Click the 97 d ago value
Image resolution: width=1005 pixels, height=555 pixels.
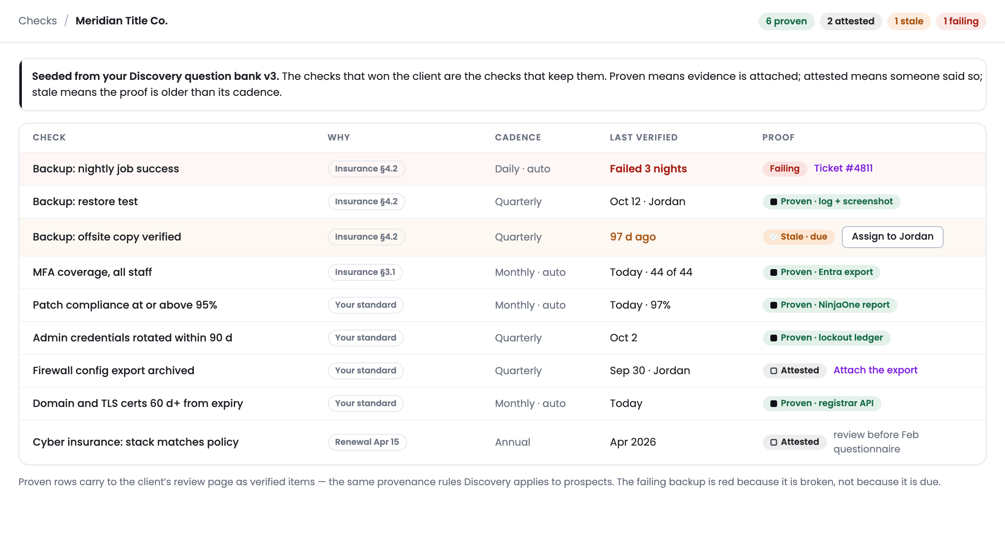coord(633,237)
